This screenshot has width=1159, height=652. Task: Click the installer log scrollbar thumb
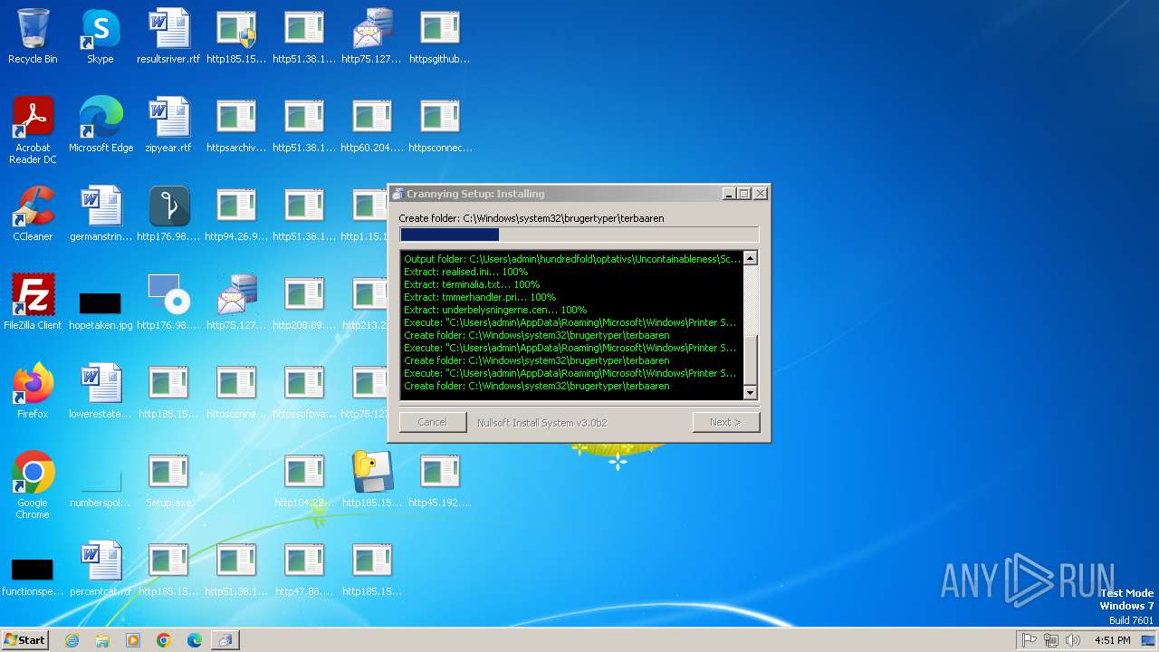pyautogui.click(x=750, y=360)
